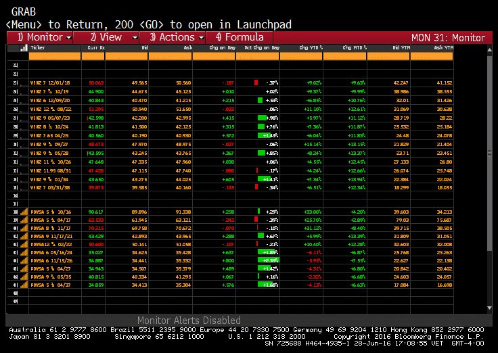The image size is (498, 353).
Task: Click Chg YTD value +33.00%
Action: tap(313, 212)
